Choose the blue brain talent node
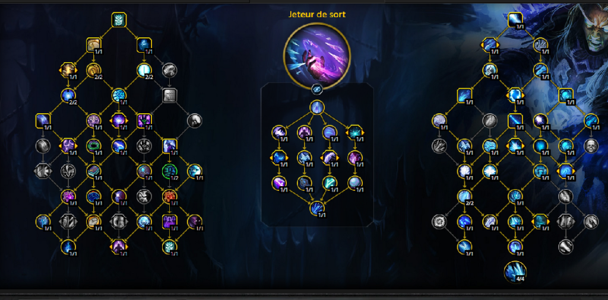 (93, 196)
